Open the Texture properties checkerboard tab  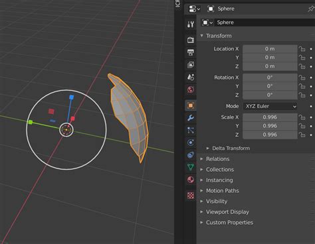point(191,196)
